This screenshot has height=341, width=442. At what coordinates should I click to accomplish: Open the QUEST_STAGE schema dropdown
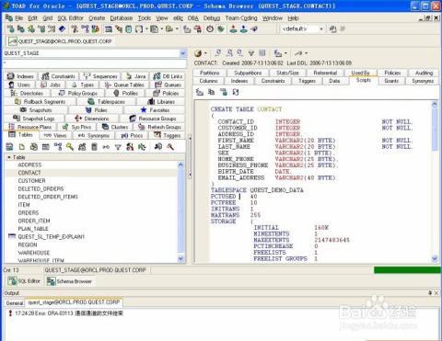183,53
